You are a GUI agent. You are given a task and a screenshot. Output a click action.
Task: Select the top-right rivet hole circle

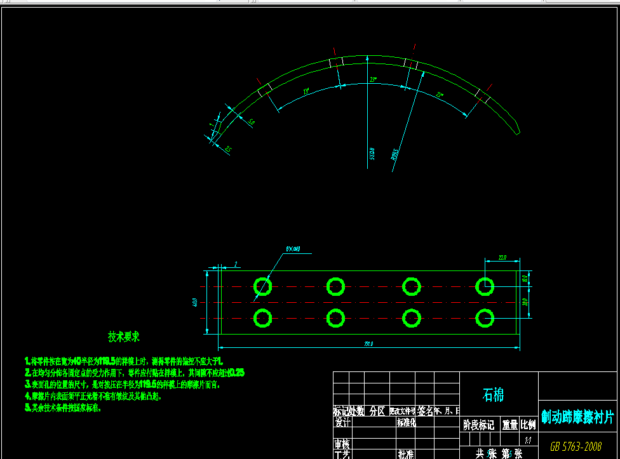(485, 286)
